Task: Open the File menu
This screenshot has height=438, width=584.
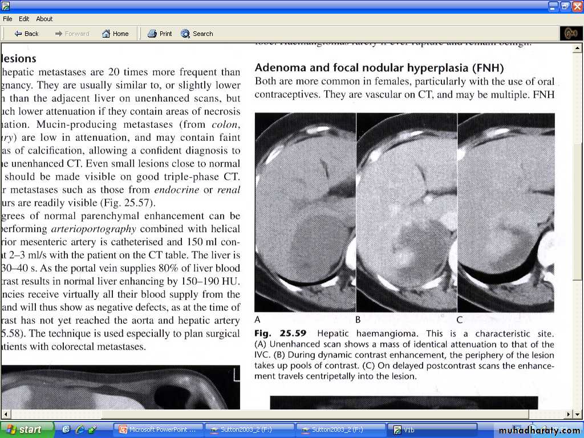Action: click(x=7, y=19)
